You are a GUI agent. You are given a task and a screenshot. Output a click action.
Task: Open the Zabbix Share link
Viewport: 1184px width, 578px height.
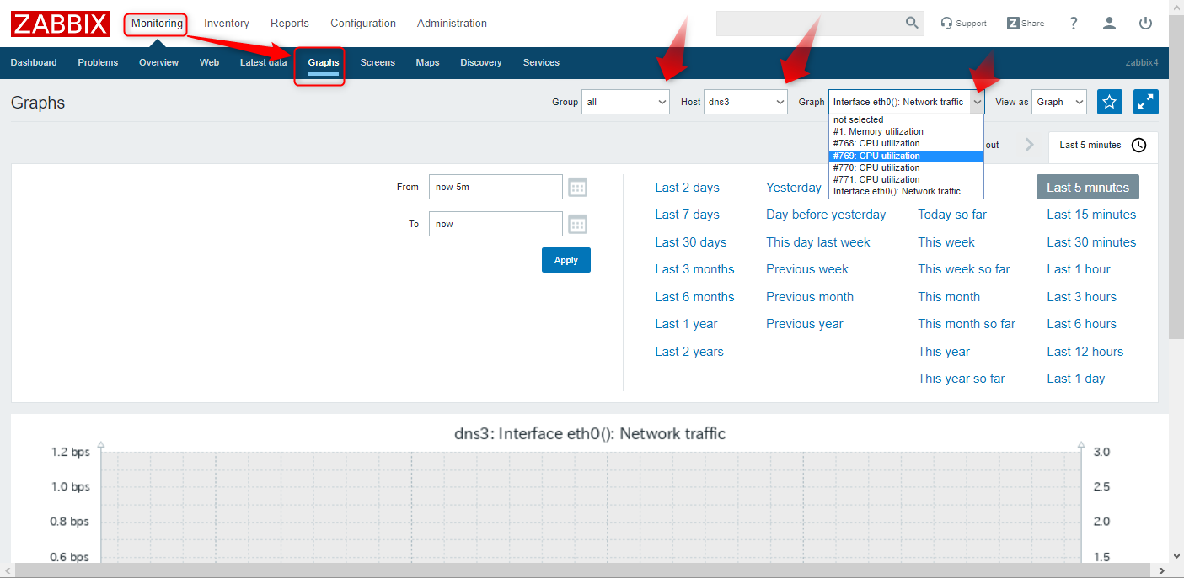pos(1026,24)
